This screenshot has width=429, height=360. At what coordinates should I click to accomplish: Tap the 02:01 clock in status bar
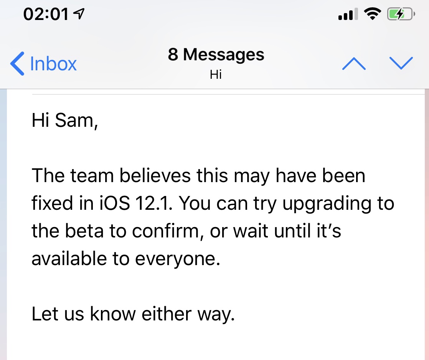(46, 14)
